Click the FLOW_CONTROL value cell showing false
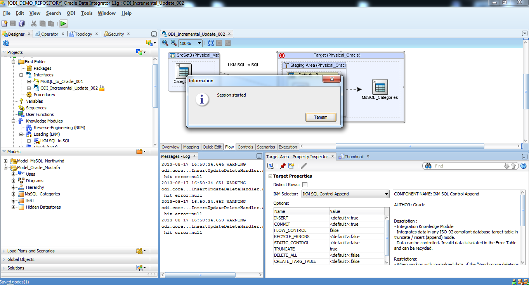This screenshot has height=285, width=529. click(357, 230)
